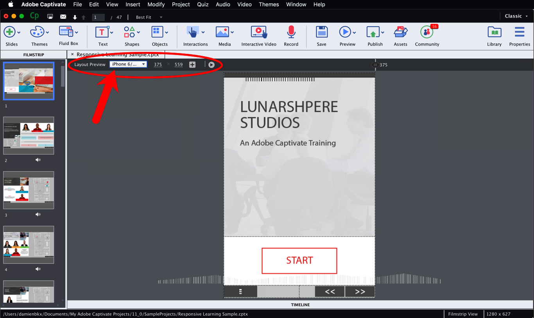Edit layout width field 375
Viewport: 534px width, 318px height.
tap(158, 65)
